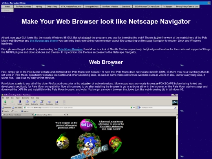Open 1990s Pokemon TCG Meta Guide button
This screenshot has height=159, width=212.
[147, 7]
